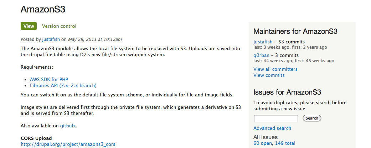Open the amazons3_cors project URL

coord(68,144)
